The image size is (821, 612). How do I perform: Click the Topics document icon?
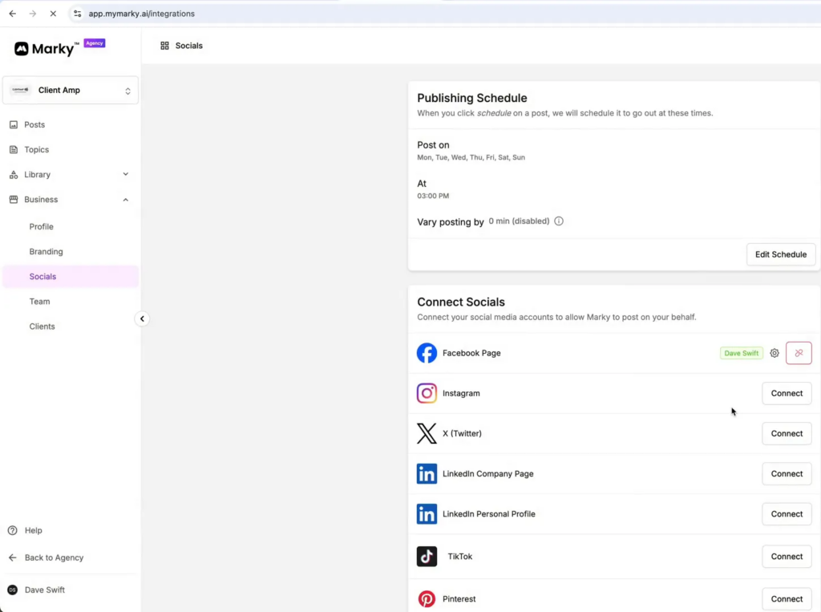pos(14,149)
